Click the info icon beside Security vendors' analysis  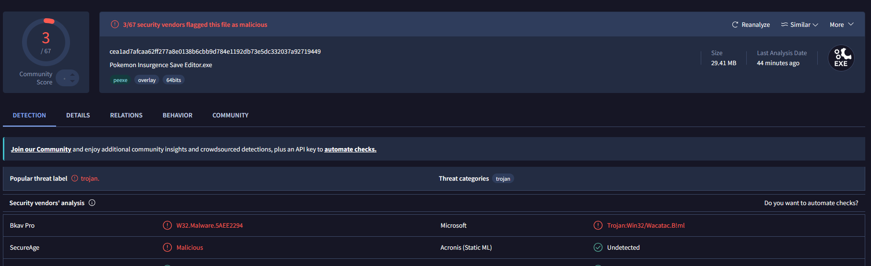[92, 203]
